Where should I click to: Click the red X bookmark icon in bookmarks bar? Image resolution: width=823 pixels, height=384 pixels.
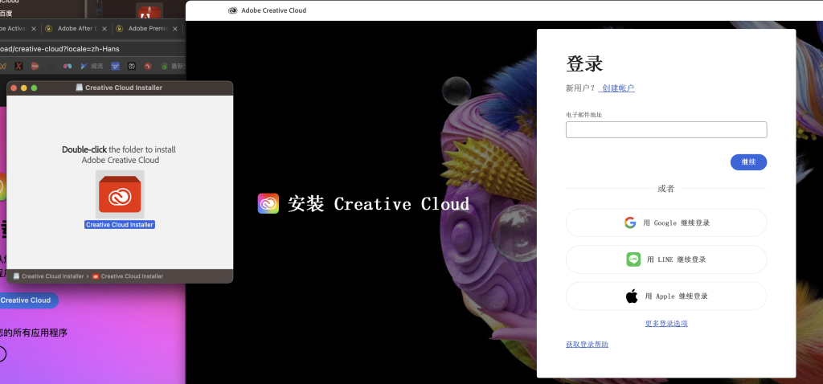18,66
